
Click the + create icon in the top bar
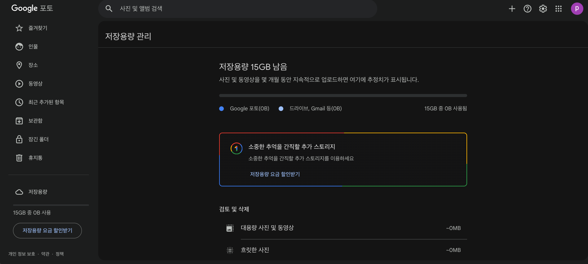(x=512, y=9)
